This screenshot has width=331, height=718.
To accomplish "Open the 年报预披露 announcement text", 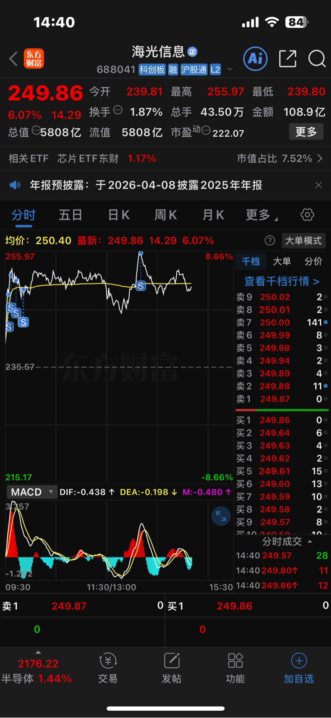I will tap(146, 185).
